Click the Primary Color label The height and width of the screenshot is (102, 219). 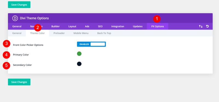pos(21,55)
